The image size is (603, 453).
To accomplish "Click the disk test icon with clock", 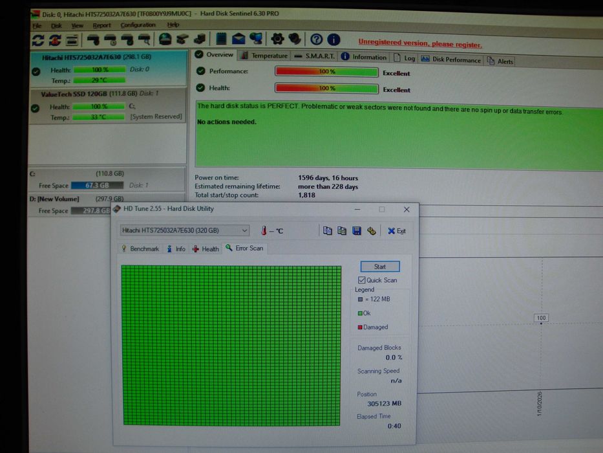I will (111, 39).
